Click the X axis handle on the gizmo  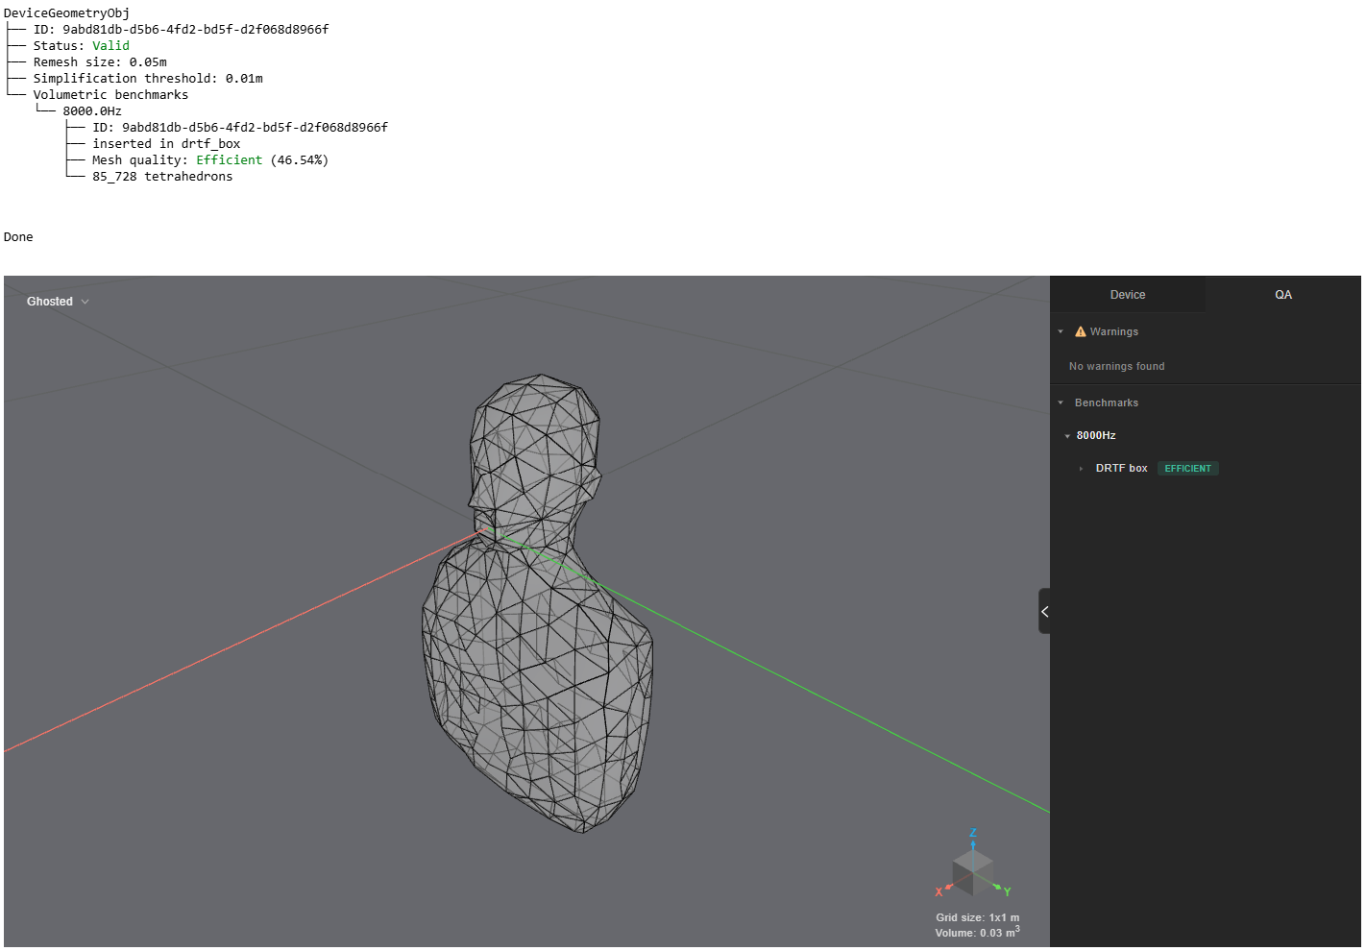939,891
